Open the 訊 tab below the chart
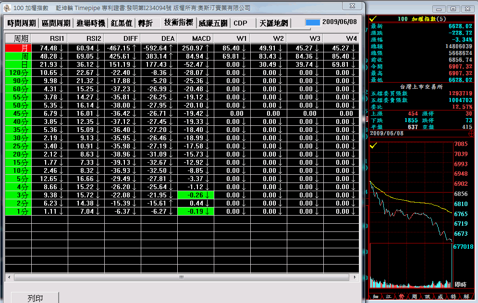 [x=427, y=297]
